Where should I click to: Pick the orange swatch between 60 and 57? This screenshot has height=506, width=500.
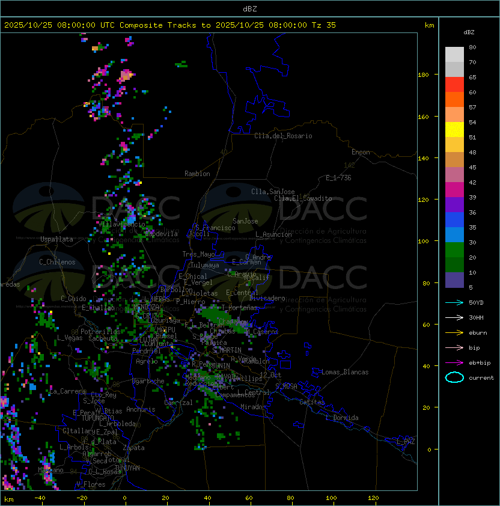point(454,99)
